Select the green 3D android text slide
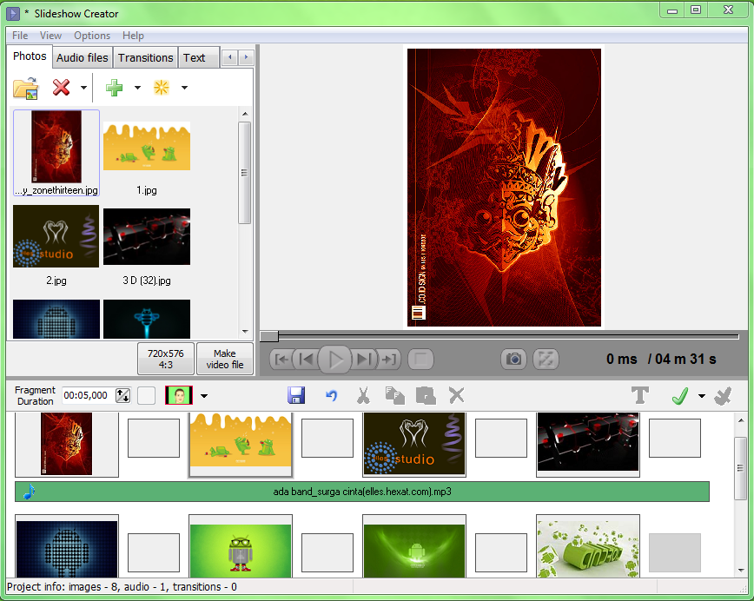Viewport: 754px width, 601px height. coord(588,546)
